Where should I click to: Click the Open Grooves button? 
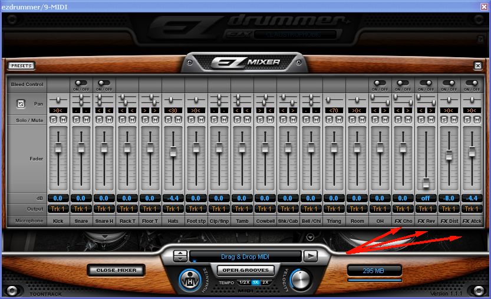[x=246, y=270]
